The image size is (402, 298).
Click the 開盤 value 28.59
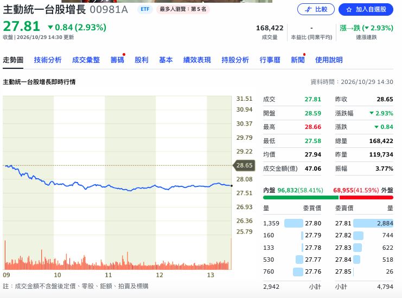(313, 113)
